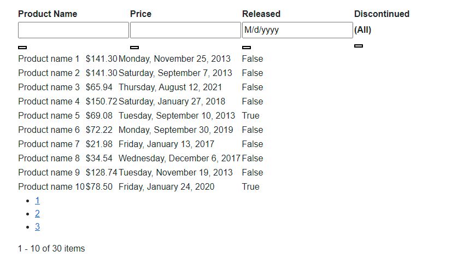
Task: Go to page 2 link
Action: 37,214
